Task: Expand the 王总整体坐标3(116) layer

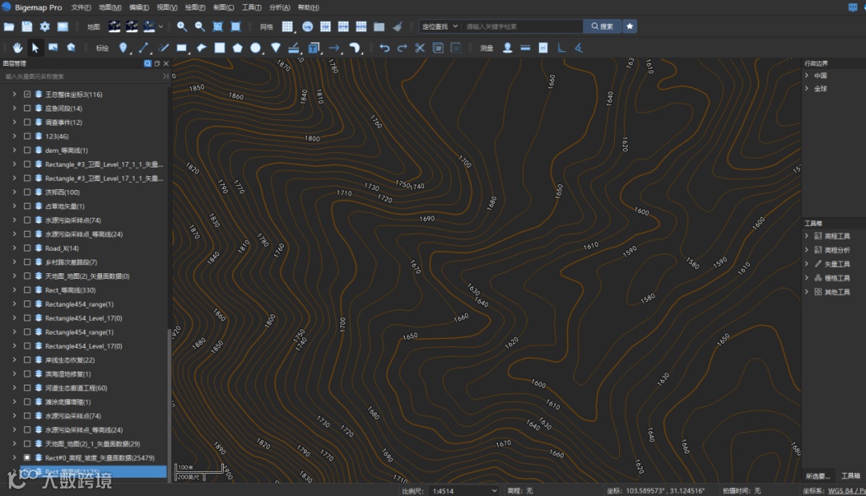Action: [14, 95]
